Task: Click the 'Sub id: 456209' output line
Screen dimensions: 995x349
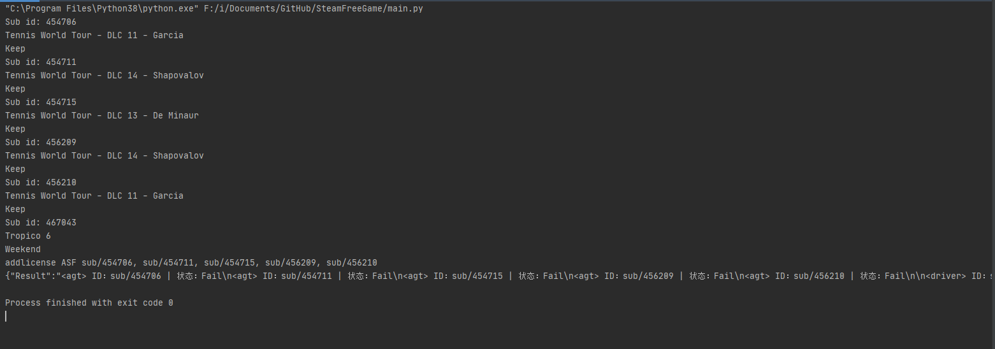Action: (41, 142)
